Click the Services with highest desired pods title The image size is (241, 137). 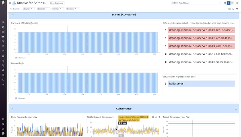(179, 77)
